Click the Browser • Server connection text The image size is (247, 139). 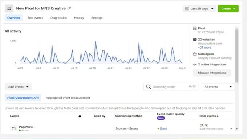point(127,128)
